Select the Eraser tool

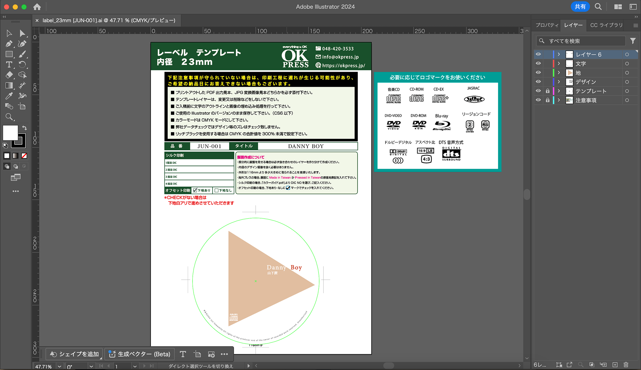9,75
